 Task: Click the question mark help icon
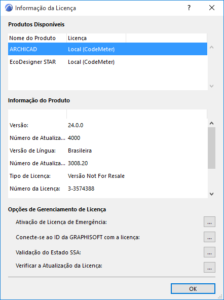[x=189, y=8]
